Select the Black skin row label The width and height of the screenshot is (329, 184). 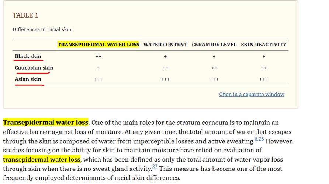[x=28, y=56]
